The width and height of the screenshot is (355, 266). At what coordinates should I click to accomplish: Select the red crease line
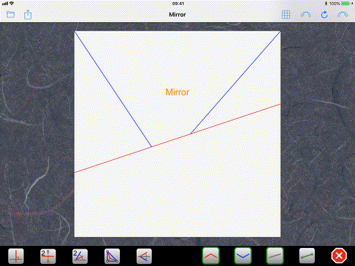pos(177,139)
